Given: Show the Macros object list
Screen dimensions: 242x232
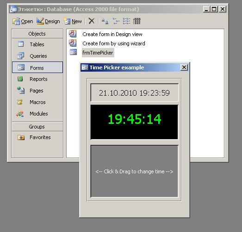Looking at the screenshot, I should point(37,102).
